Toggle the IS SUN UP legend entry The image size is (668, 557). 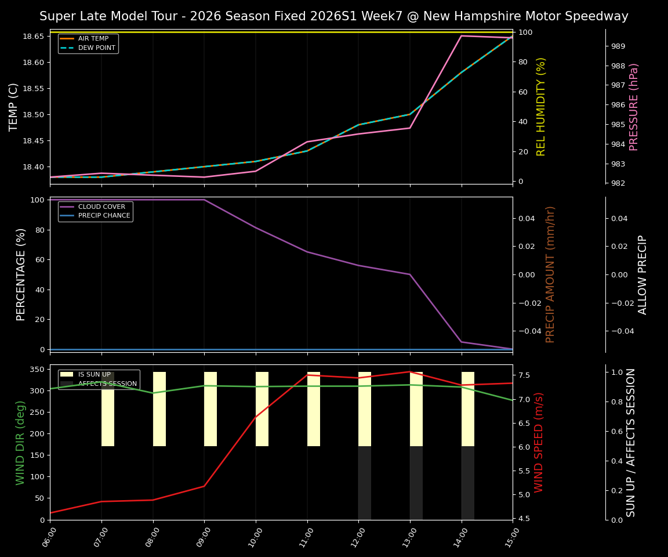tap(99, 374)
